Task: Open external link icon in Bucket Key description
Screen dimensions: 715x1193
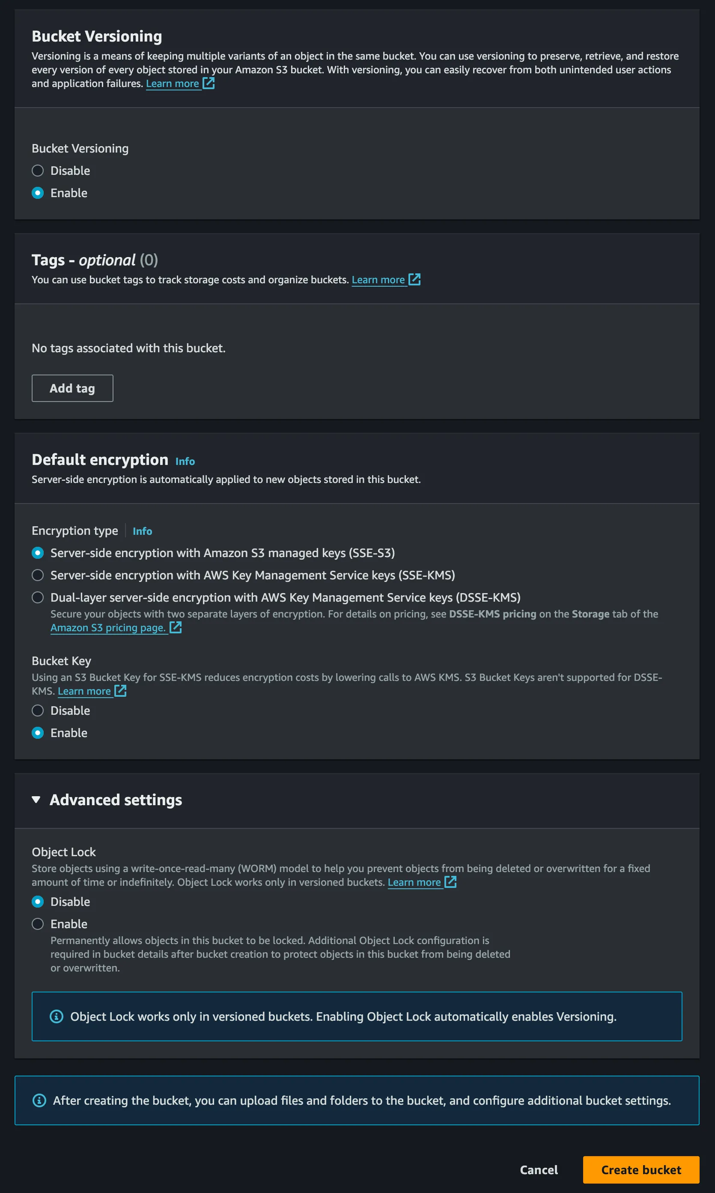Action: [120, 690]
